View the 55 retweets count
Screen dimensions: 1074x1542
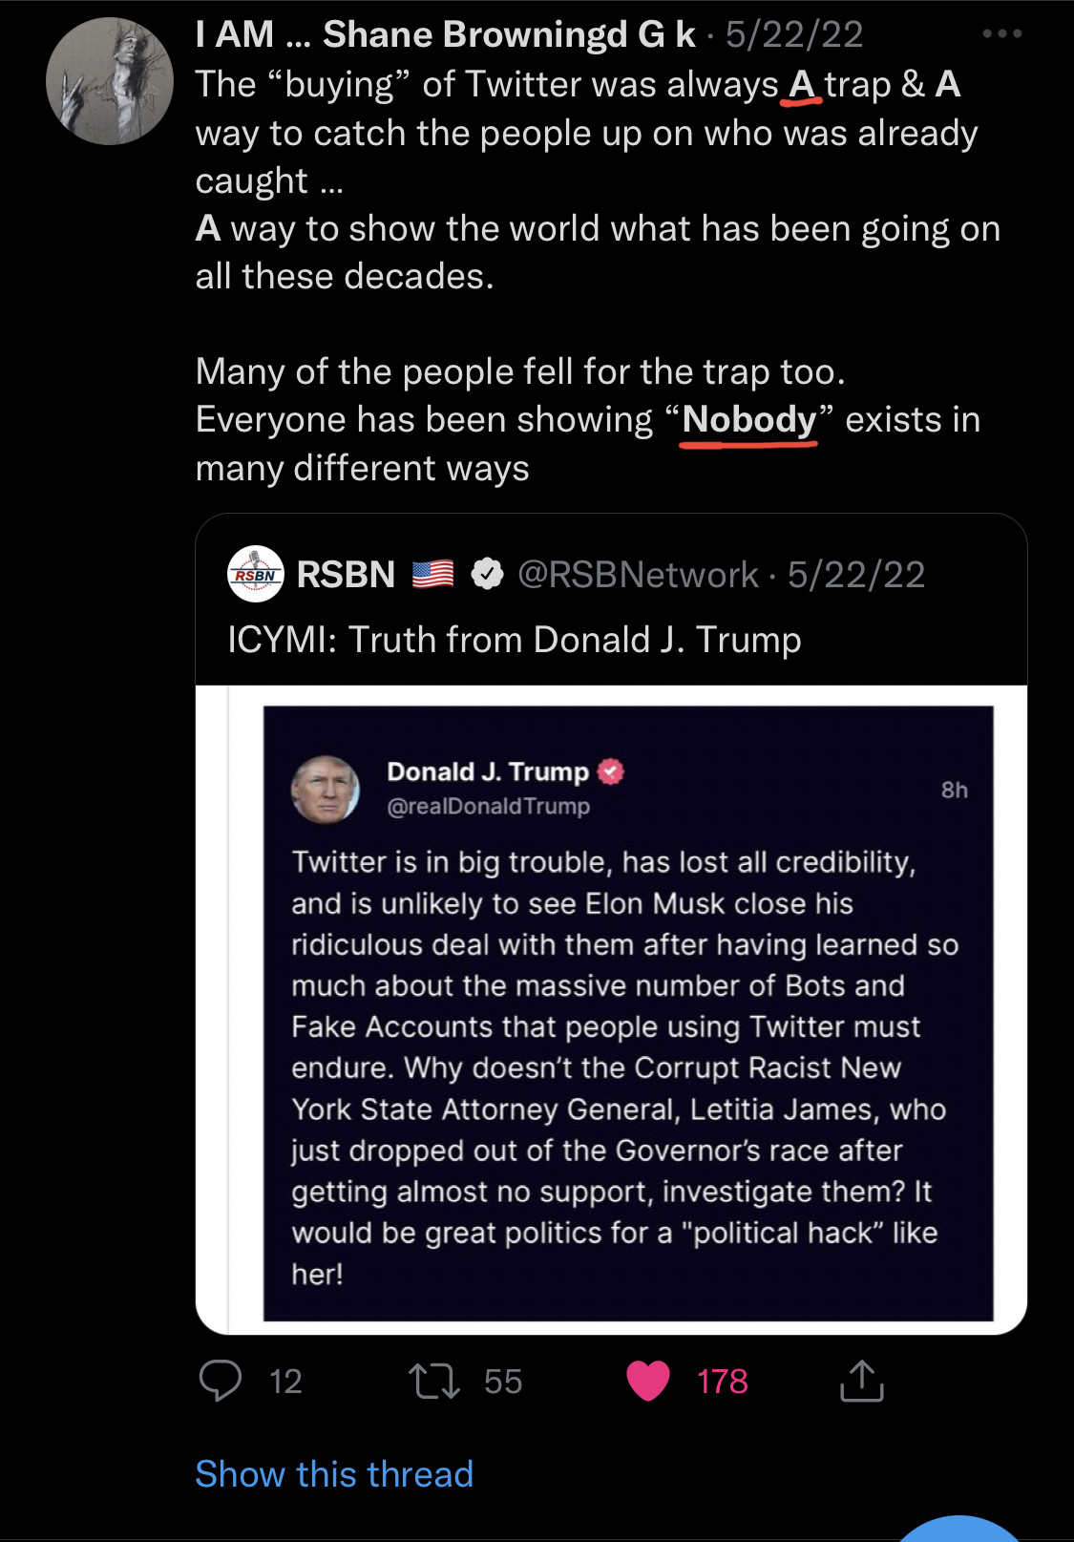coord(503,1381)
